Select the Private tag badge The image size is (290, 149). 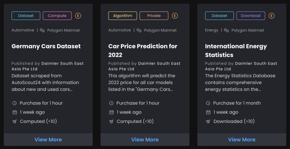pos(154,16)
